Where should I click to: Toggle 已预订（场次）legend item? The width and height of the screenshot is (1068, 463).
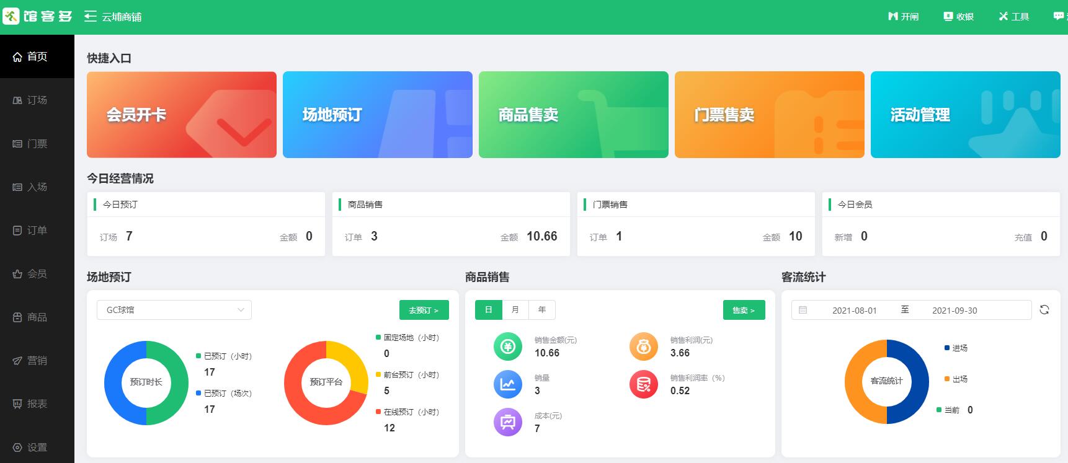(x=224, y=394)
